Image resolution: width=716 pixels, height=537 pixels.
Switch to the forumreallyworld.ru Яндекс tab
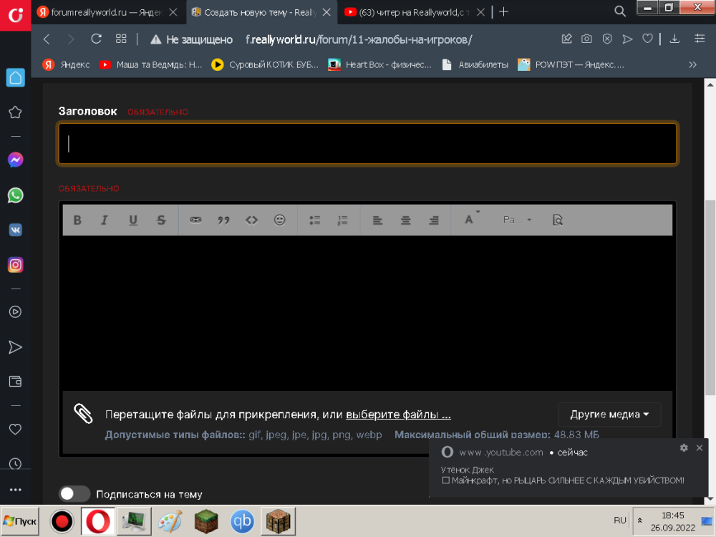(109, 12)
